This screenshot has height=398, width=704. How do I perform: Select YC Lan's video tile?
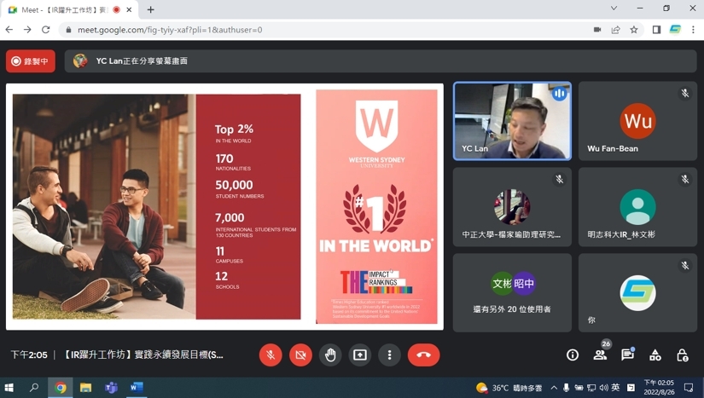coord(512,121)
